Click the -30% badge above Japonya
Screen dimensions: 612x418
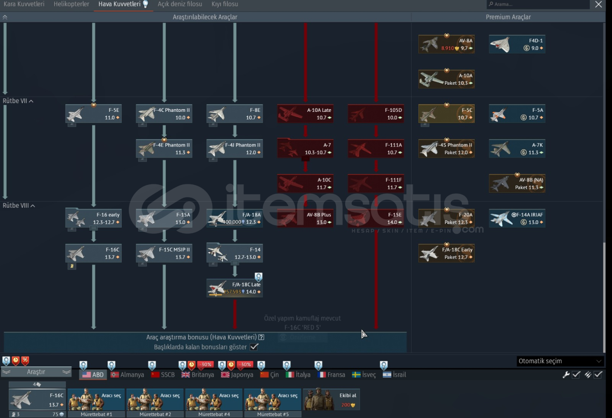click(245, 364)
